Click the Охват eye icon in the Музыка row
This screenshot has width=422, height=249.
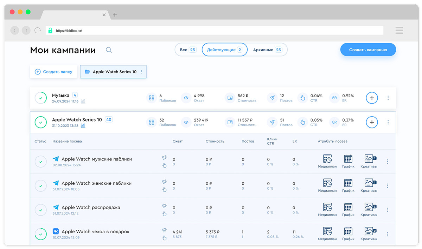tap(186, 98)
